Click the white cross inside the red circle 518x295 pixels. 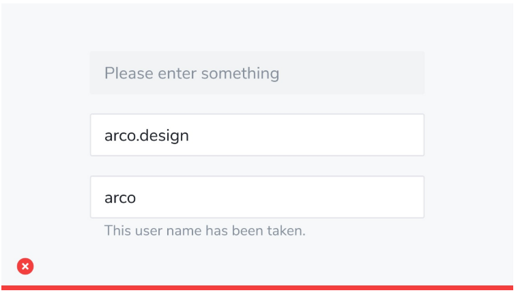click(25, 266)
